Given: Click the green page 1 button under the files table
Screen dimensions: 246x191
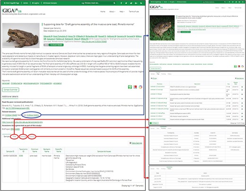Looking at the screenshot, I should click(151, 123).
